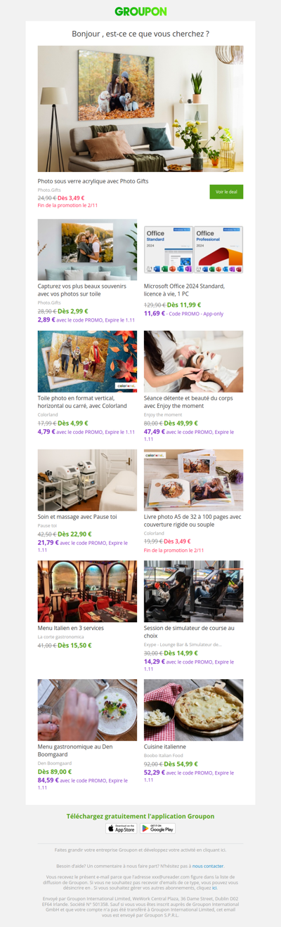Open the Pause toi massage room image
The height and width of the screenshot is (927, 281).
(x=87, y=480)
